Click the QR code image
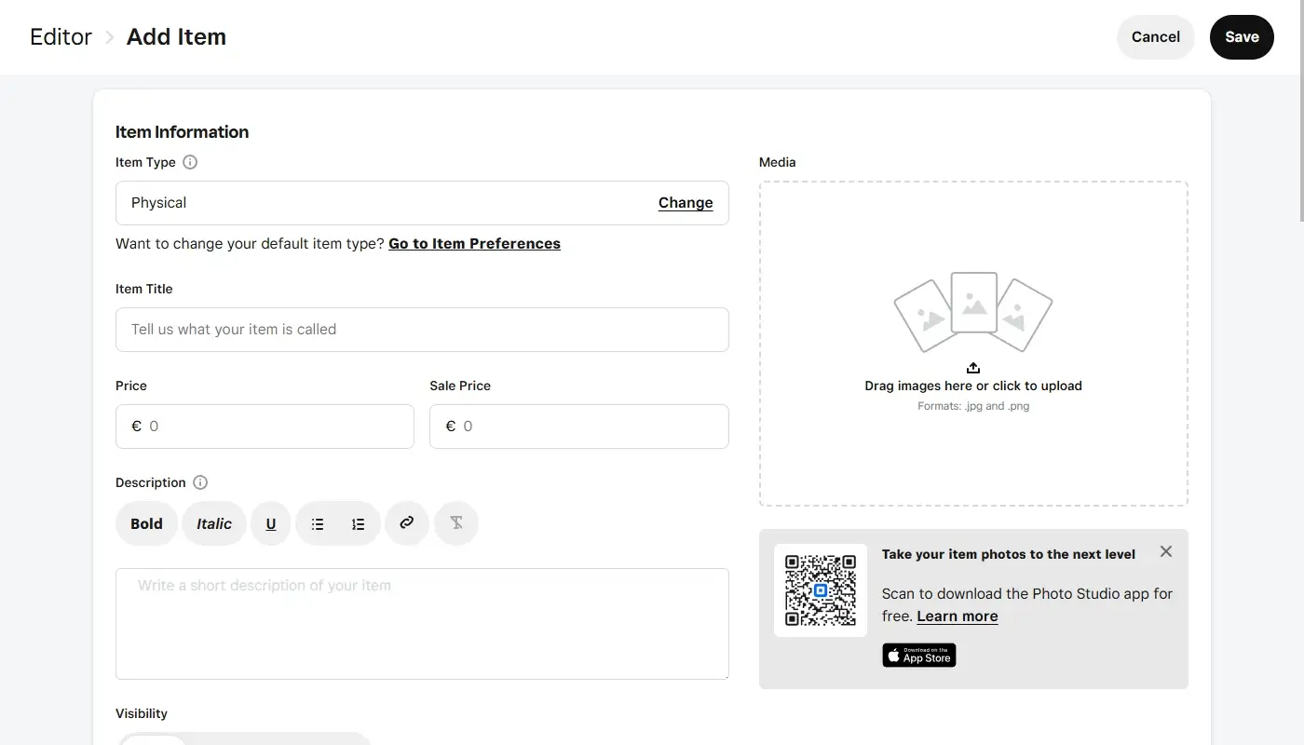Screen dimensions: 1304x745 click(820, 590)
